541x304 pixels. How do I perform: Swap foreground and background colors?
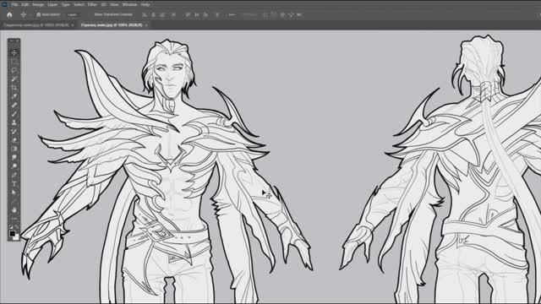pyautogui.click(x=17, y=227)
